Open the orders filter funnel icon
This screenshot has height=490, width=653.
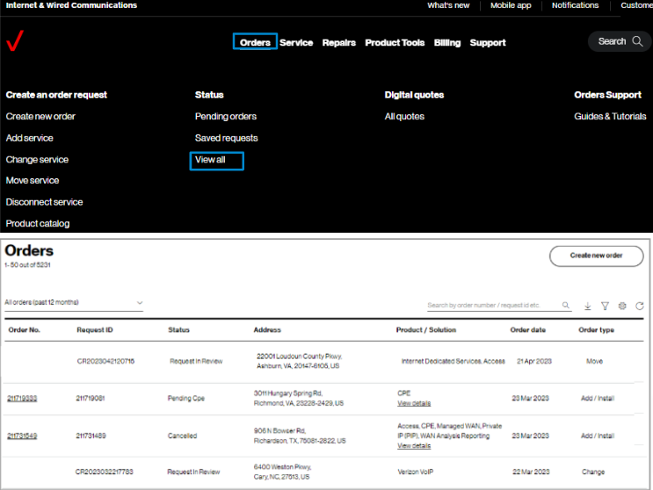(x=605, y=306)
